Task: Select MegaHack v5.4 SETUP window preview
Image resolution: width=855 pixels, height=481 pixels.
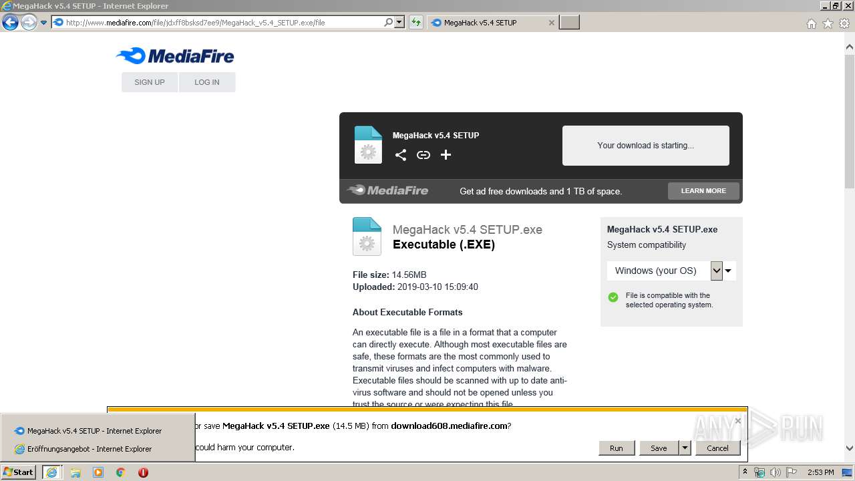Action: point(98,431)
